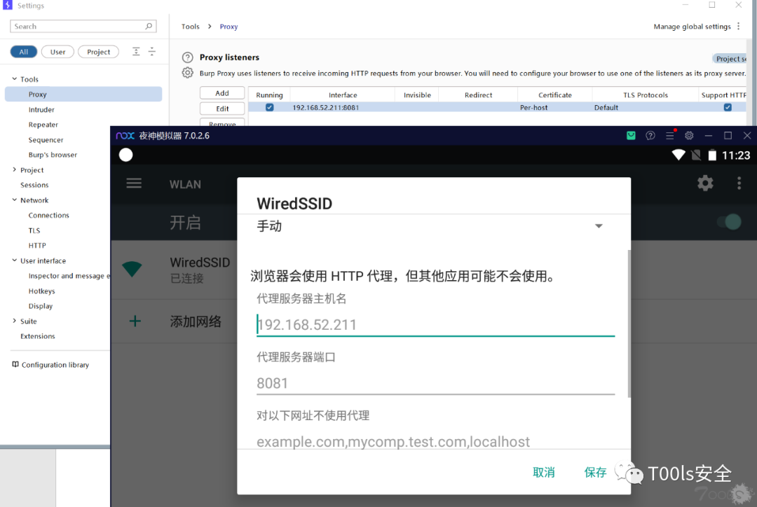This screenshot has width=757, height=507.
Task: Collapse all settings sections icon
Action: tap(151, 52)
